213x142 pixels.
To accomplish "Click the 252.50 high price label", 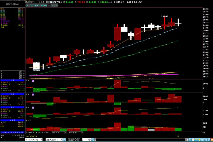I will [165, 16].
